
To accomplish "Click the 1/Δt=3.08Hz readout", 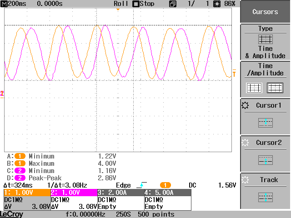I will (67, 185).
